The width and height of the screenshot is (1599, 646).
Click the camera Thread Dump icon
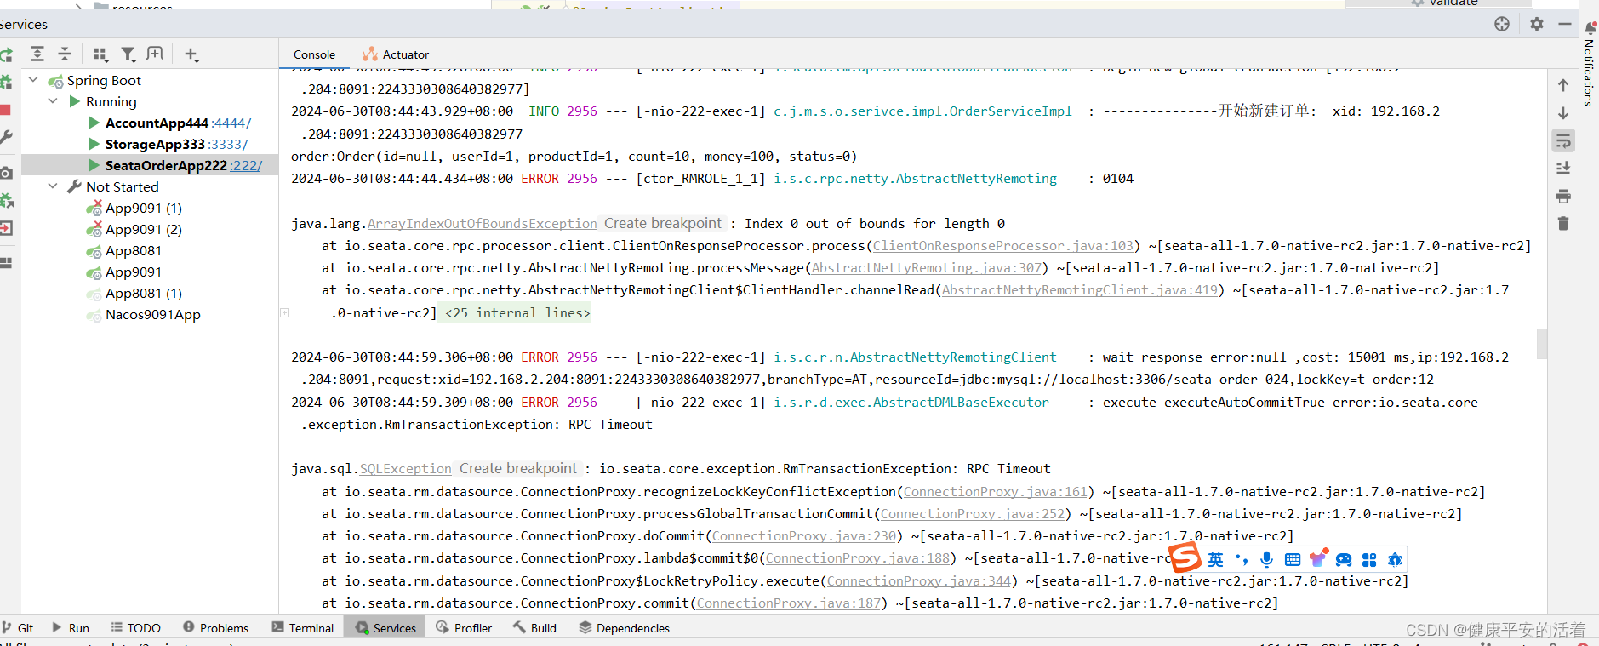click(6, 173)
